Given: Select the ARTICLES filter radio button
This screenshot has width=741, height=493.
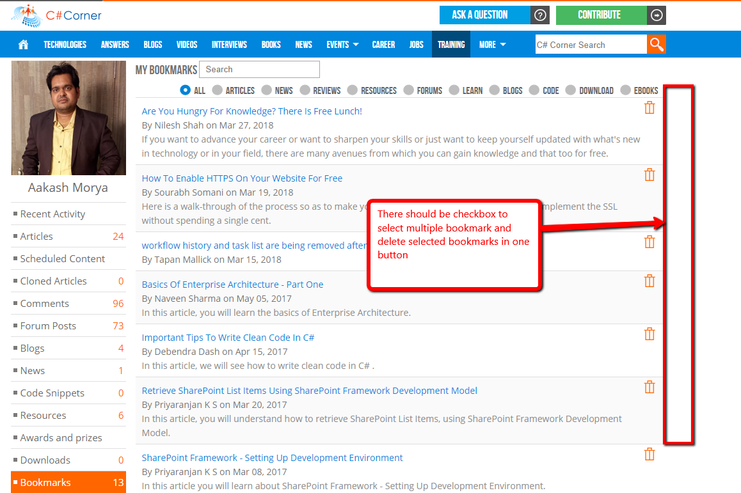Looking at the screenshot, I should pos(218,90).
